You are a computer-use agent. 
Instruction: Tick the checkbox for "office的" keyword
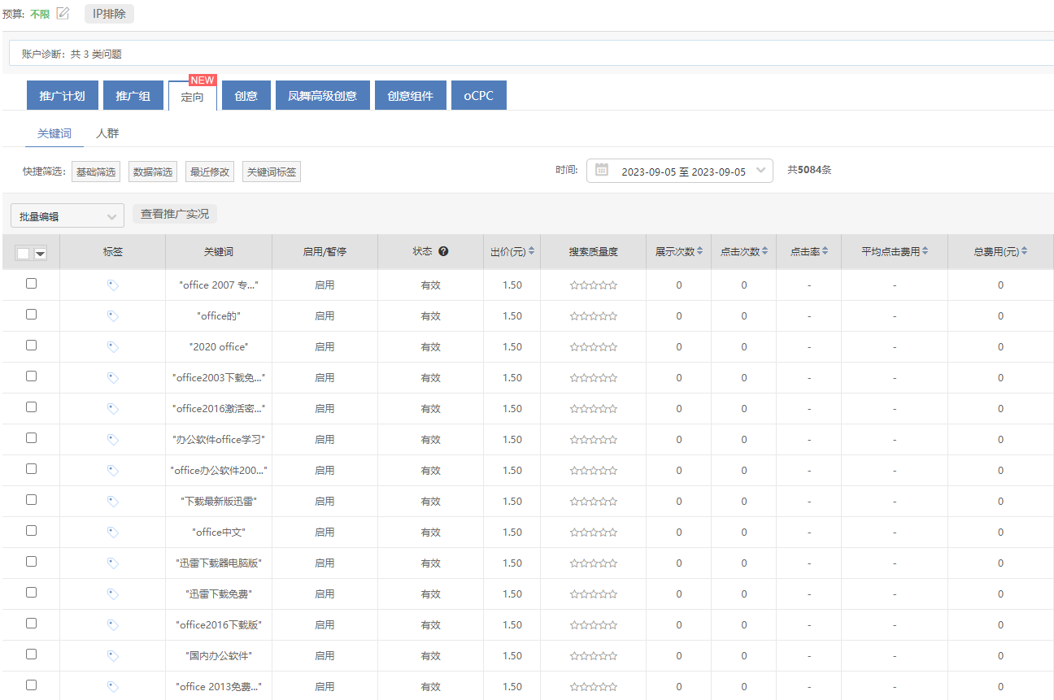point(31,315)
